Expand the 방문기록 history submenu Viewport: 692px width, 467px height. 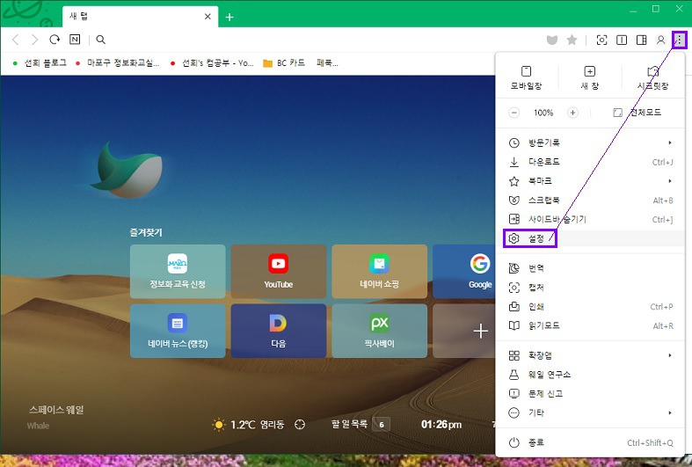click(590, 142)
